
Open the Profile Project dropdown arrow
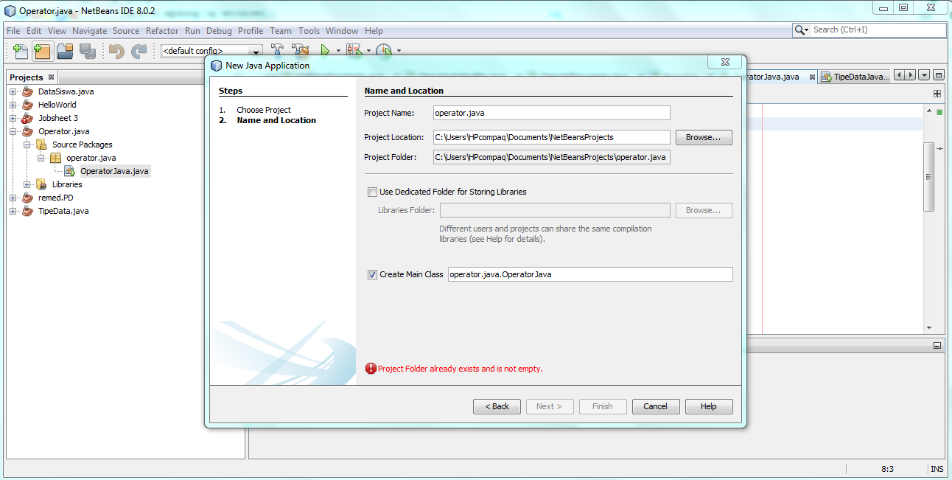[x=399, y=51]
